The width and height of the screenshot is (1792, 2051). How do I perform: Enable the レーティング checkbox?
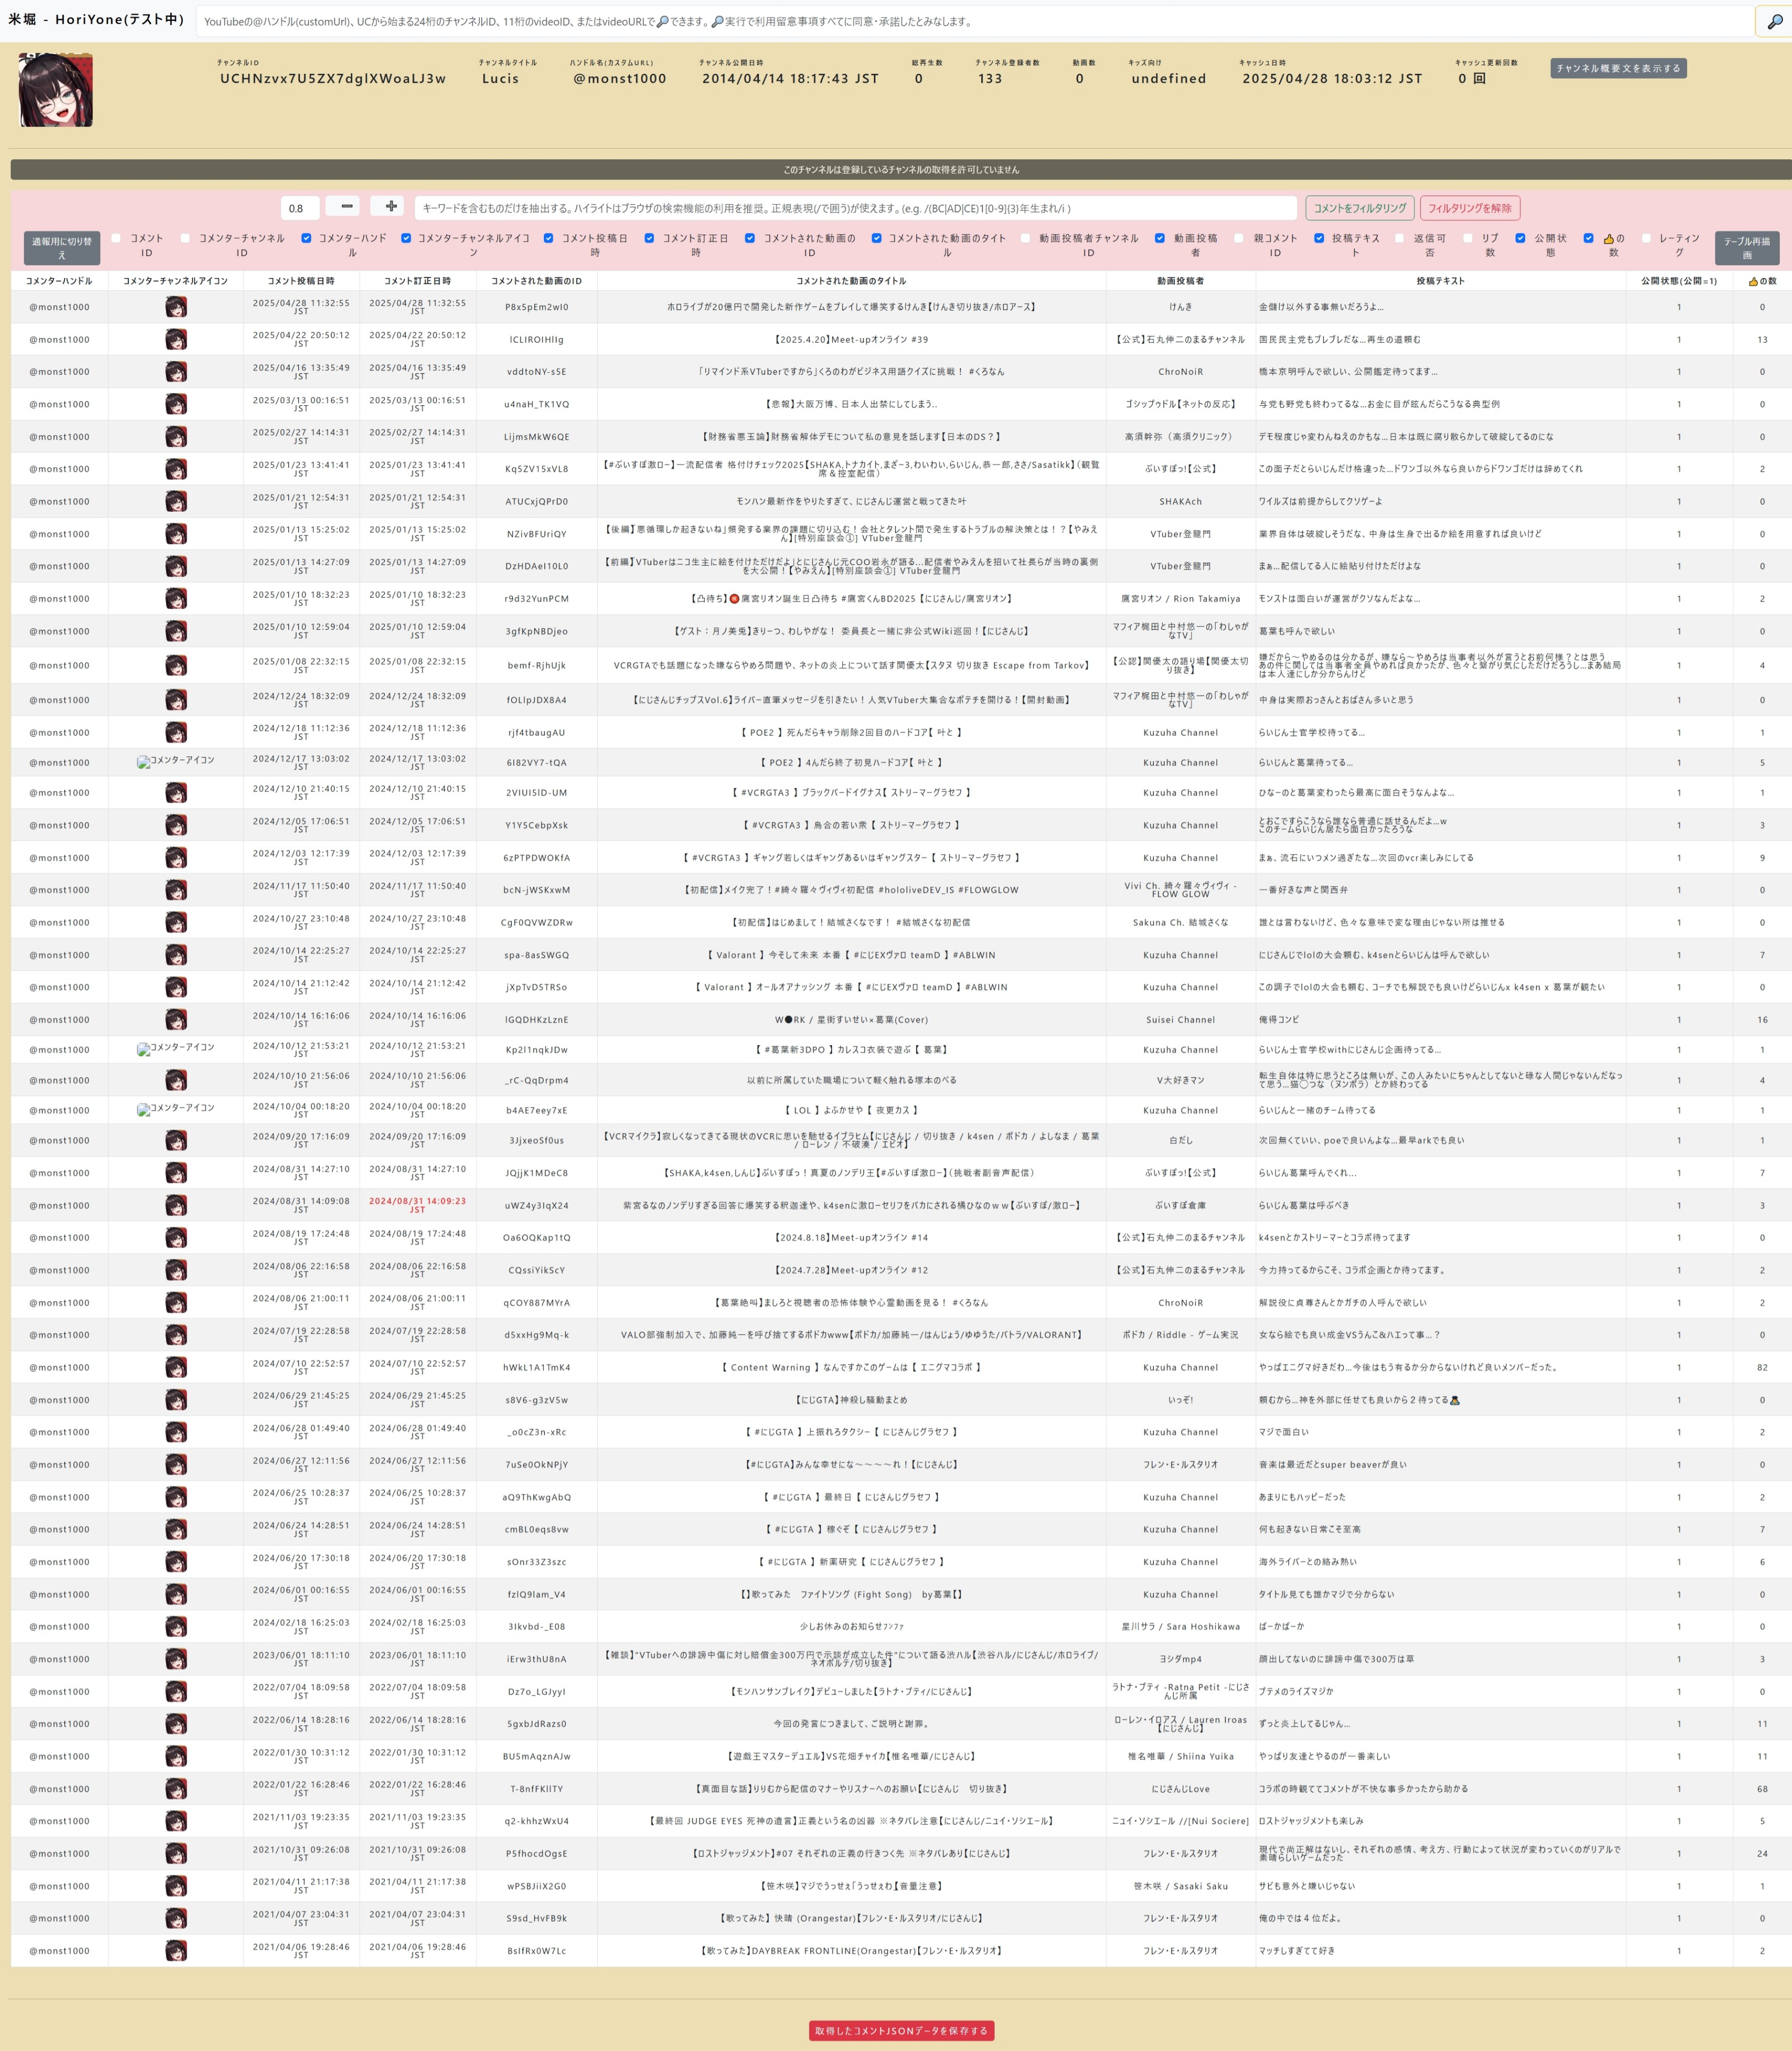click(1646, 238)
